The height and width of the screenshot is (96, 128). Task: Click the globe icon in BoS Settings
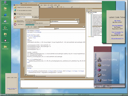pos(15,10)
